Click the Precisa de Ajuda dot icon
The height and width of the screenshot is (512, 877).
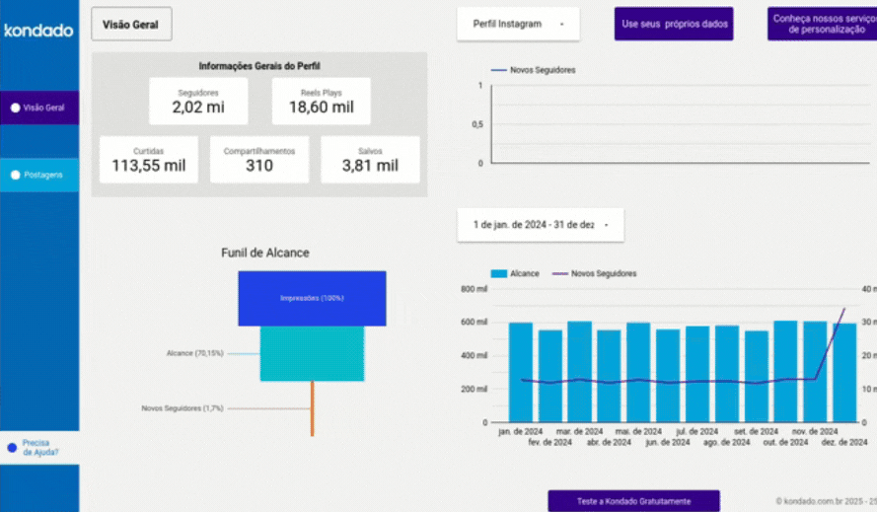tap(12, 448)
